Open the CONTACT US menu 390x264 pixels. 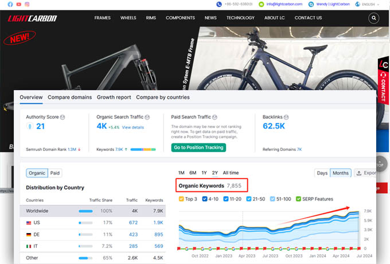pyautogui.click(x=309, y=18)
